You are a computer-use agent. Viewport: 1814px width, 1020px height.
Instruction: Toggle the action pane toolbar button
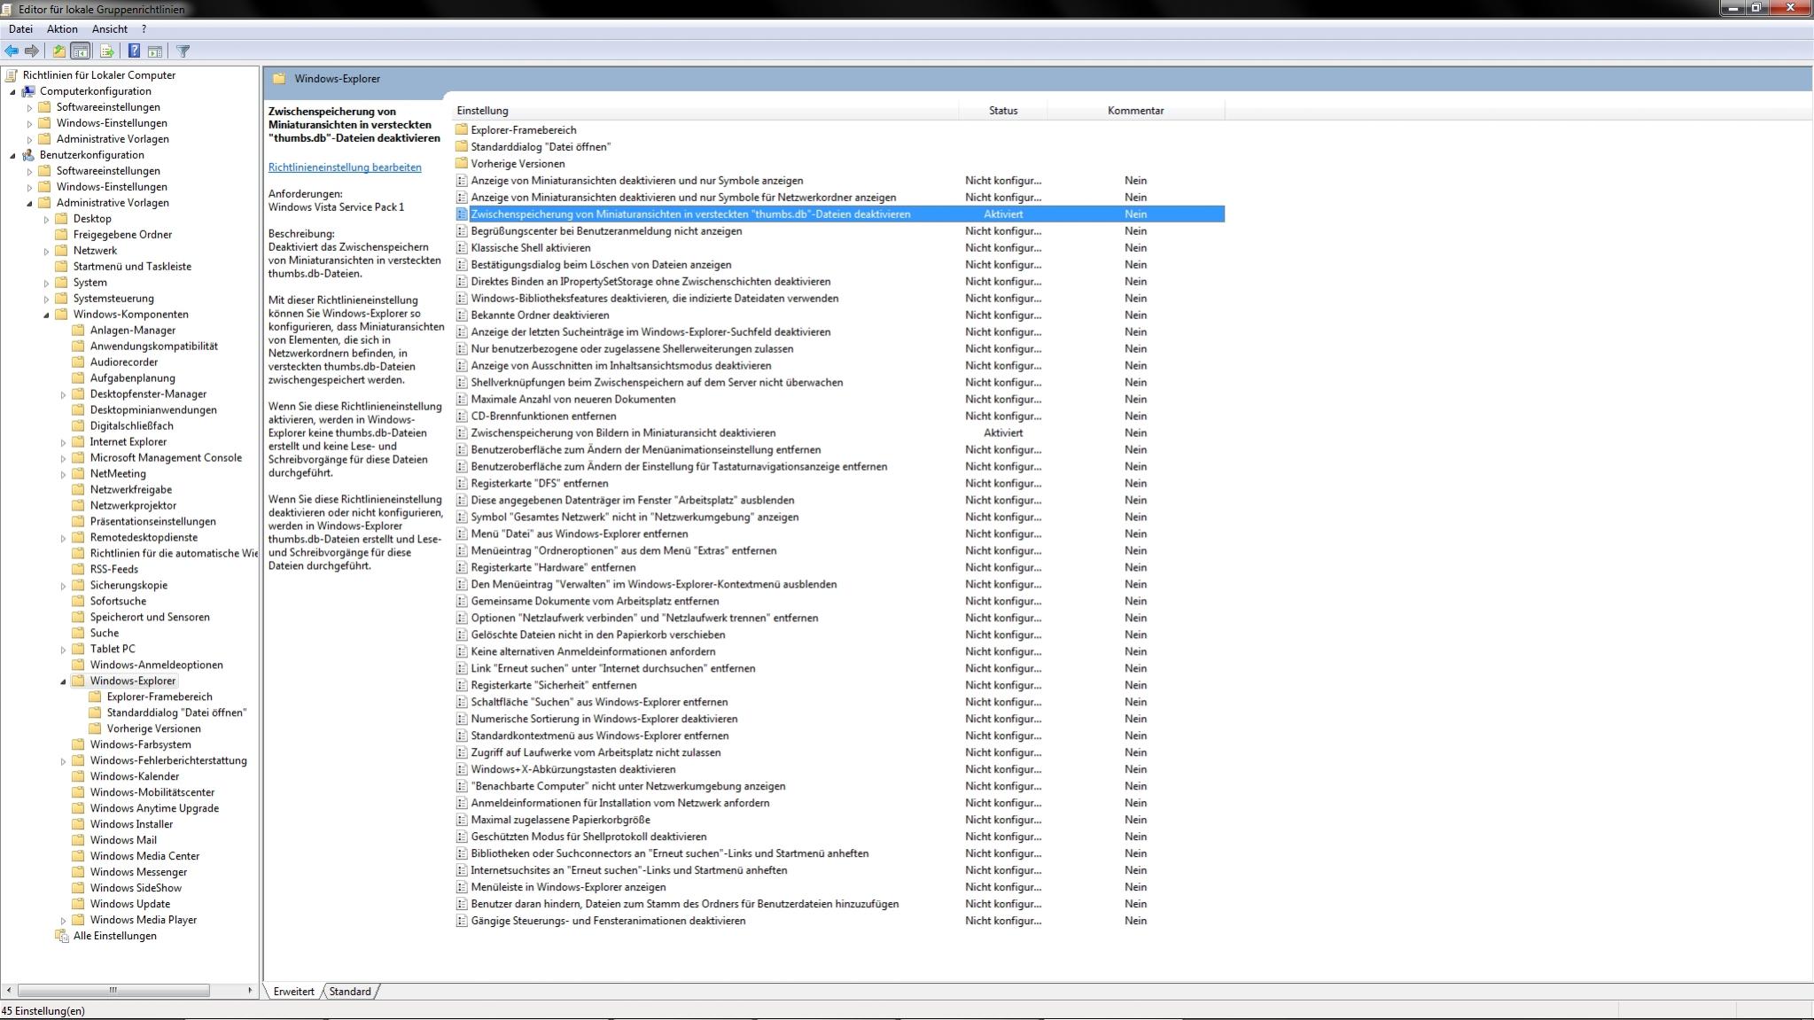[155, 51]
